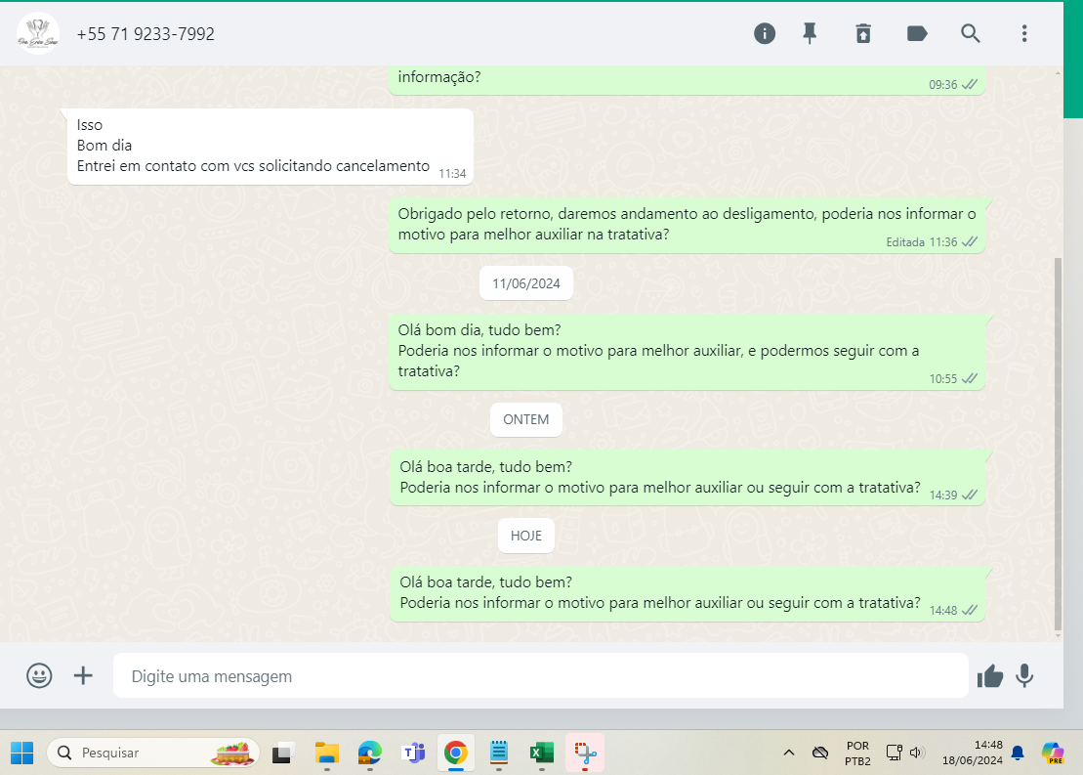1083x775 pixels.
Task: Open contact info with the info icon
Action: pos(765,34)
